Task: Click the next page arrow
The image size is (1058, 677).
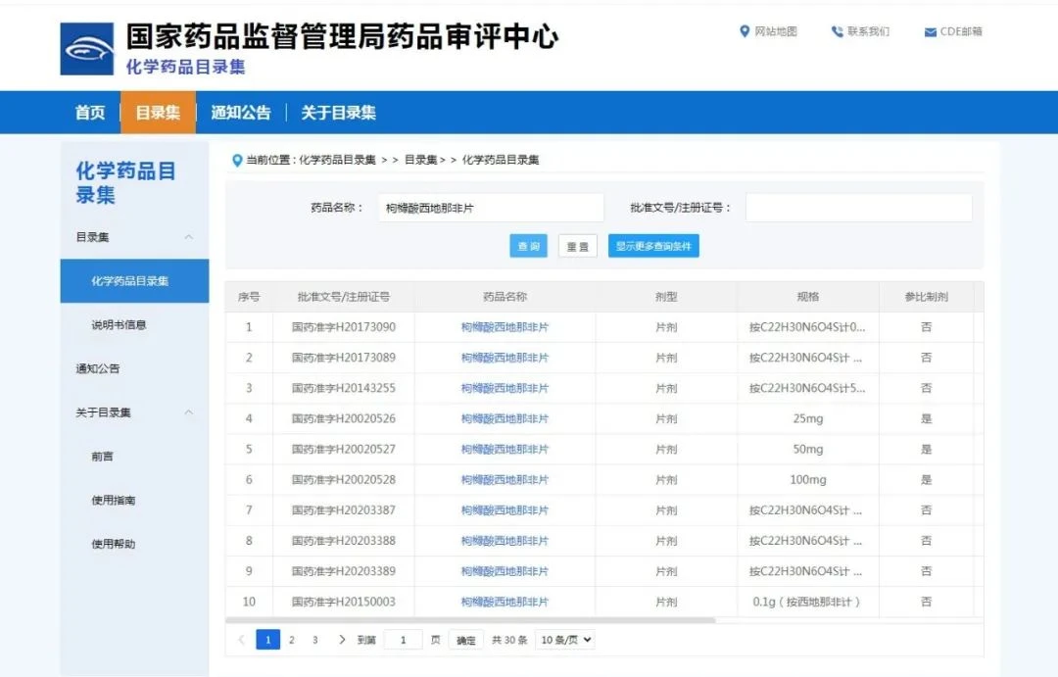Action: tap(342, 640)
